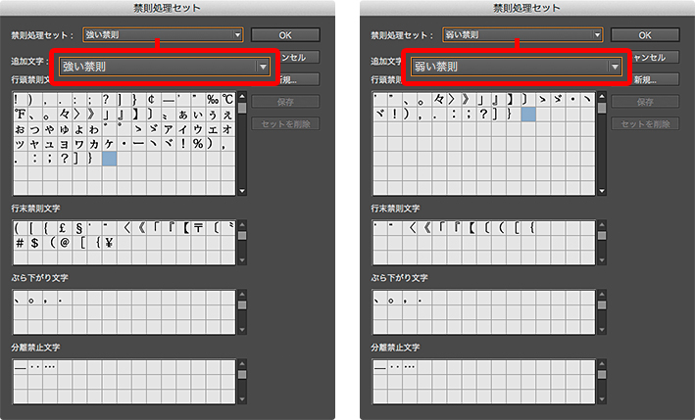Select the ‰ character in 強い禁則 行頭 grid

(213, 100)
